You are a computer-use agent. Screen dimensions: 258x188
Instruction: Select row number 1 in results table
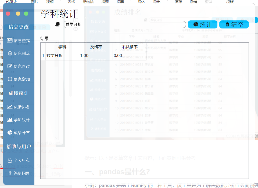point(43,56)
